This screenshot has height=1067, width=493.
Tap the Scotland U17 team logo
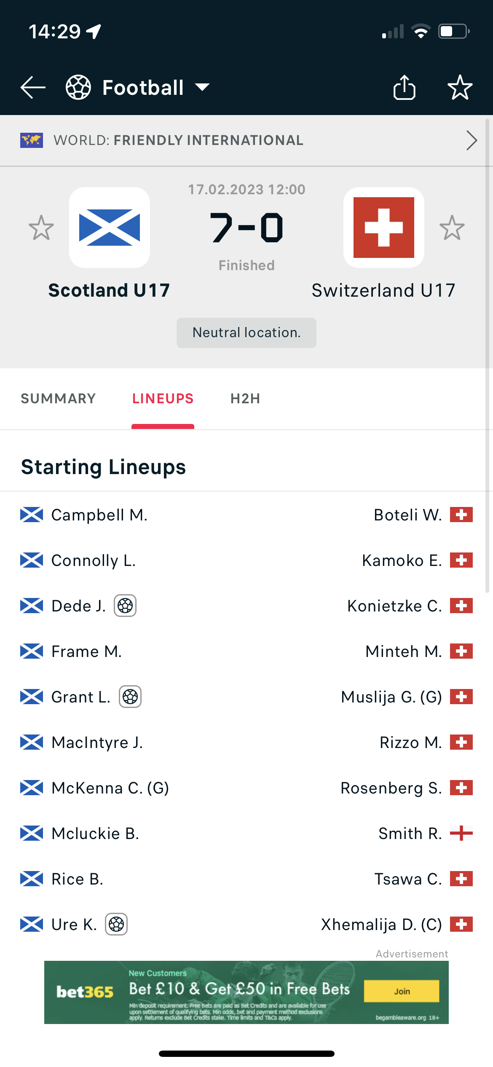(x=110, y=228)
